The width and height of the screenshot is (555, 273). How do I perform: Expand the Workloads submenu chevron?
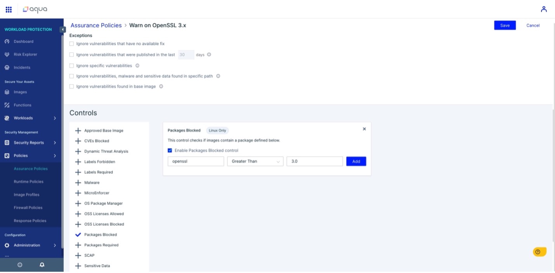pos(55,118)
